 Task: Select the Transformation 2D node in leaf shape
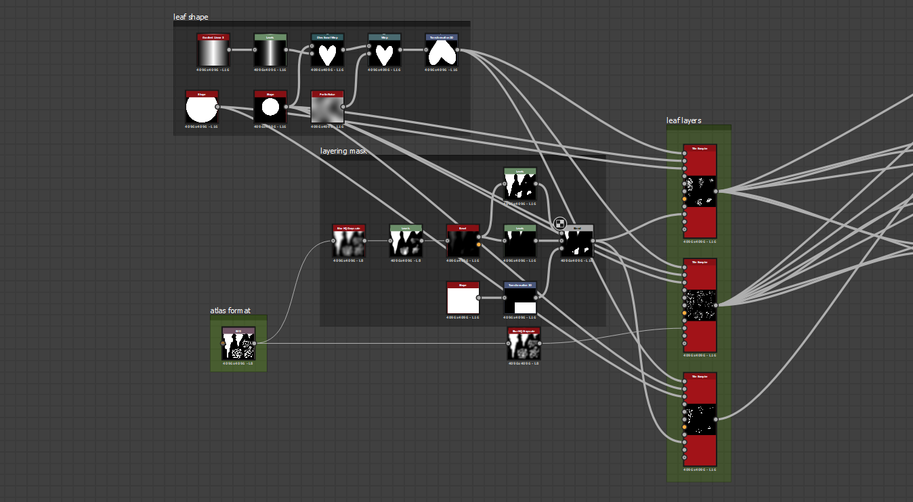point(442,51)
